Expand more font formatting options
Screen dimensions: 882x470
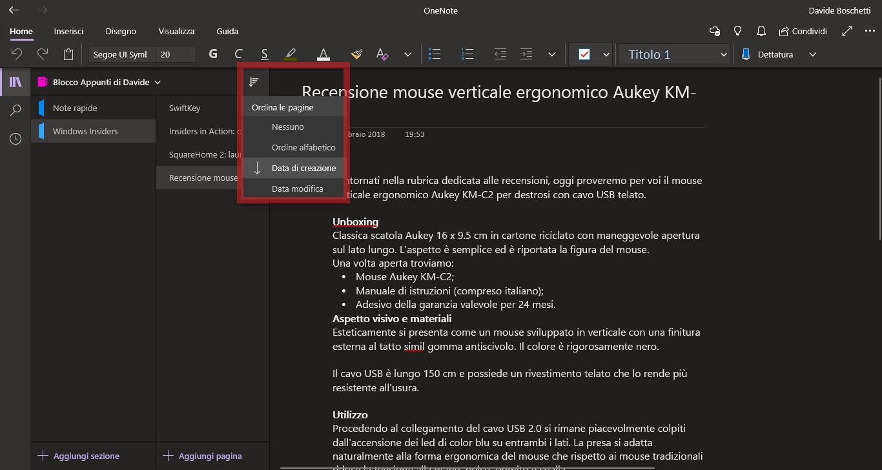(x=407, y=54)
